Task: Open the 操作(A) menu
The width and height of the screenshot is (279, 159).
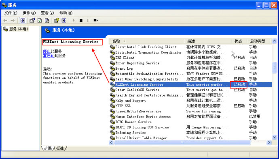Action: pyautogui.click(x=29, y=13)
